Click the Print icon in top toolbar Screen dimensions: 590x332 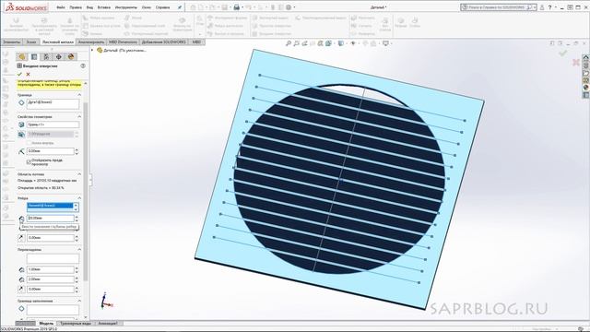(237, 7)
